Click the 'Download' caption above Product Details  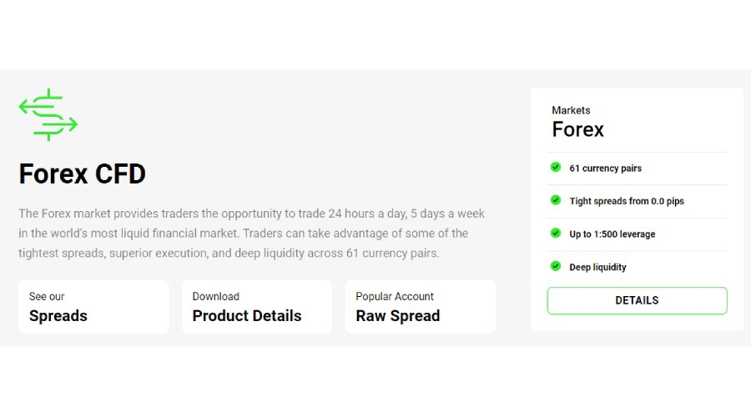coord(215,296)
